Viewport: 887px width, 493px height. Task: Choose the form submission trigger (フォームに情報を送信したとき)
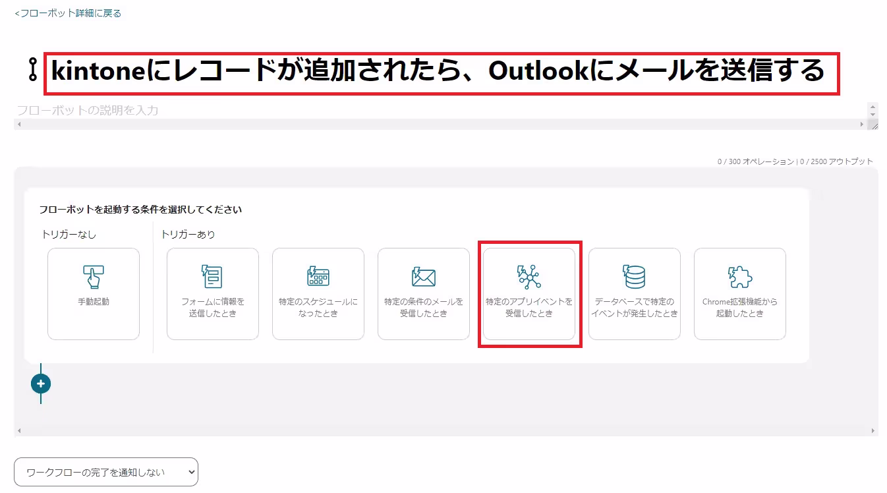point(213,294)
